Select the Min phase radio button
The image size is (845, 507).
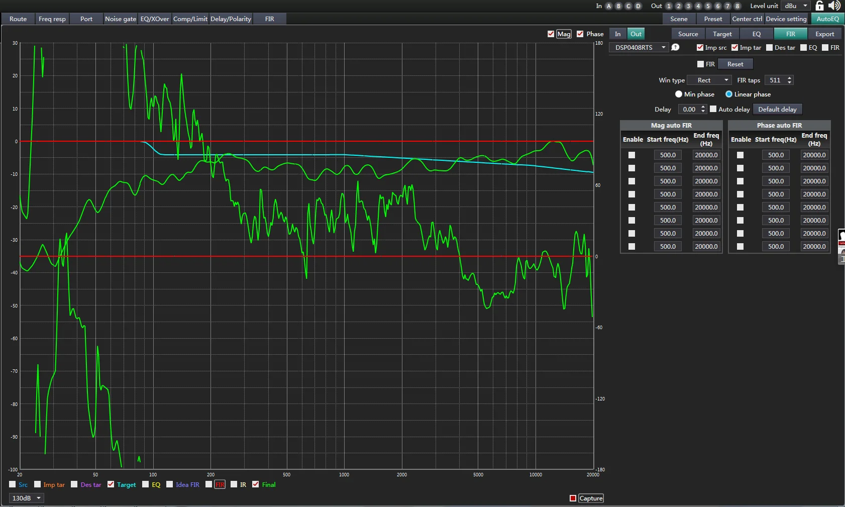coord(679,94)
